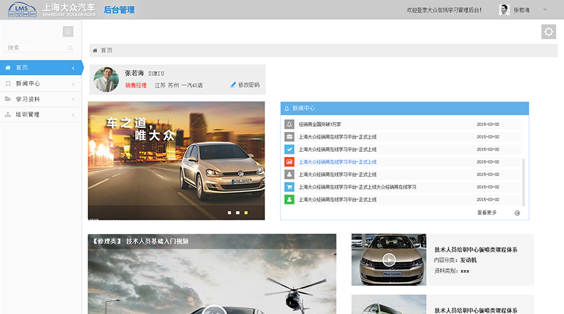Screen dimensions: 564x314
Task: Click the LMS logo in header
Action: coord(22,10)
